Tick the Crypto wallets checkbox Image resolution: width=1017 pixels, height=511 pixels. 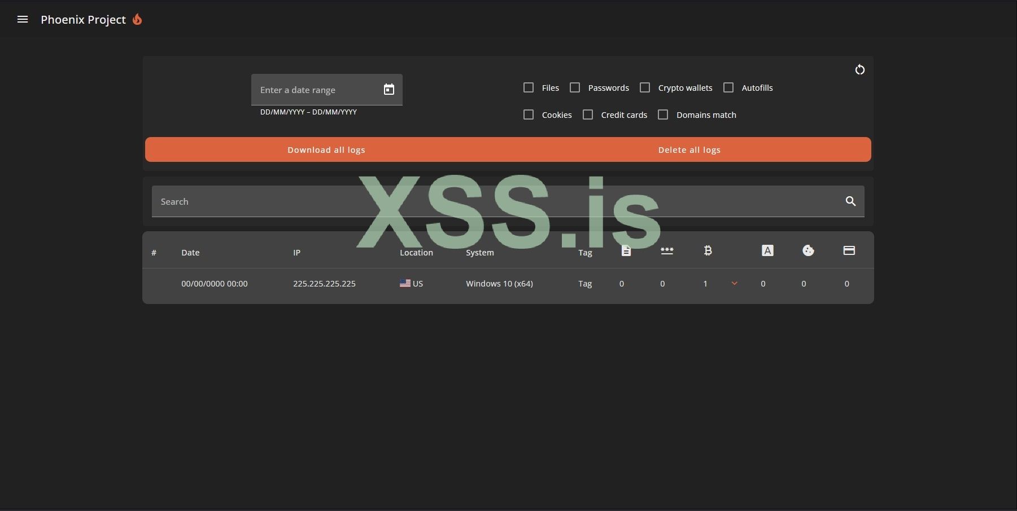645,87
